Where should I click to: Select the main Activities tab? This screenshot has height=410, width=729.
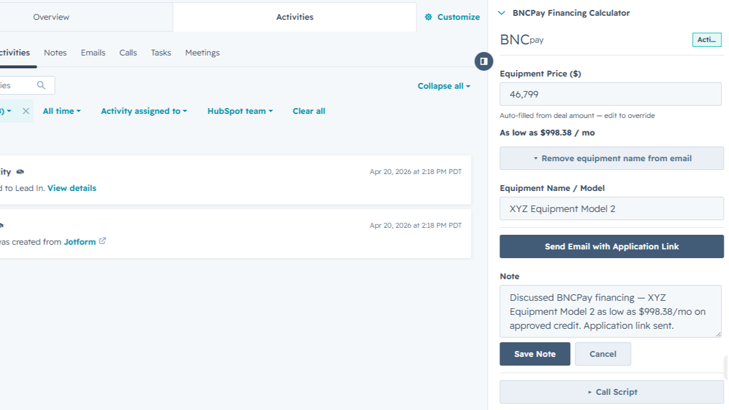point(295,17)
